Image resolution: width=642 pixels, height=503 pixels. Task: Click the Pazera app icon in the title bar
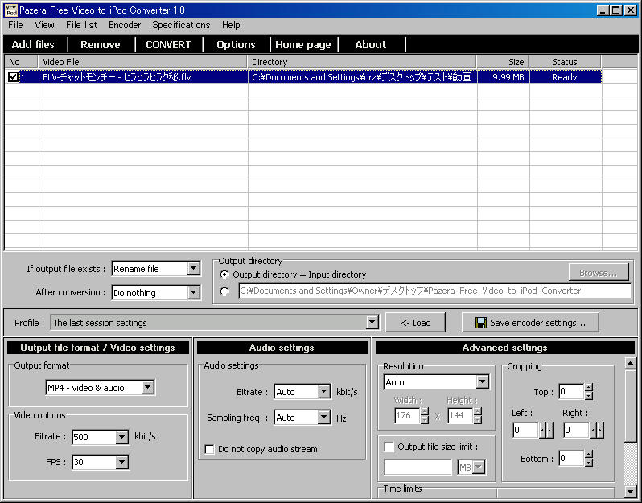(x=11, y=10)
